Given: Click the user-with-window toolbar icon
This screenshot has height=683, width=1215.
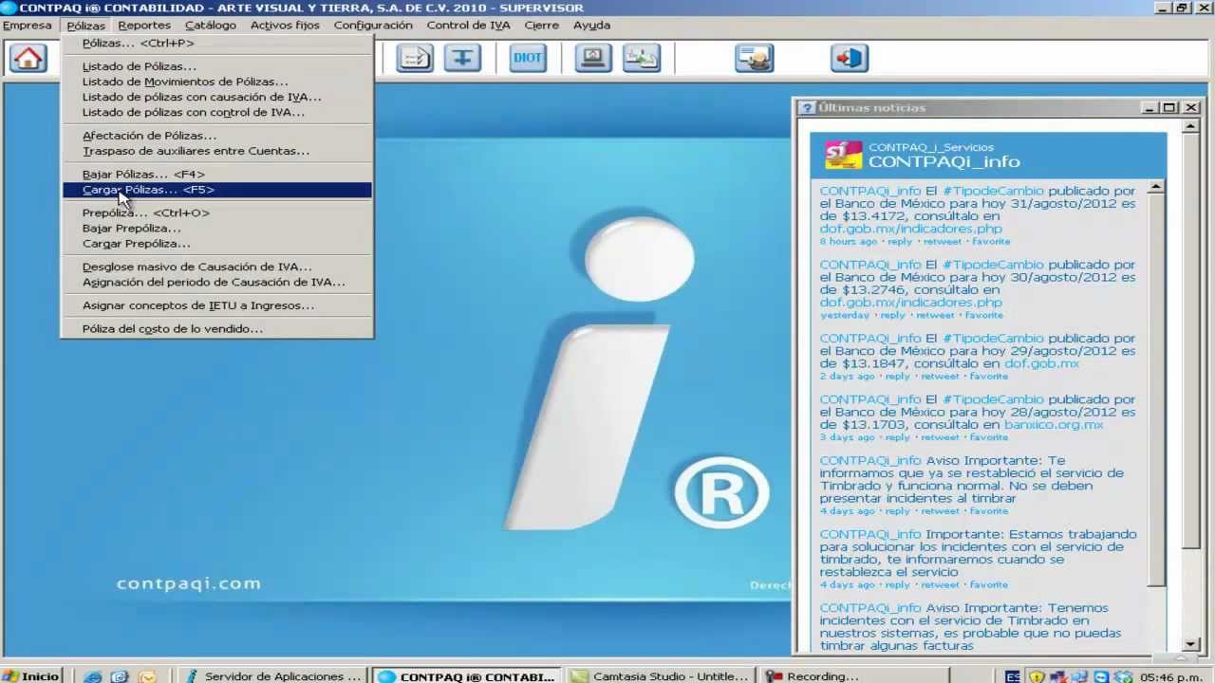Looking at the screenshot, I should click(x=755, y=58).
